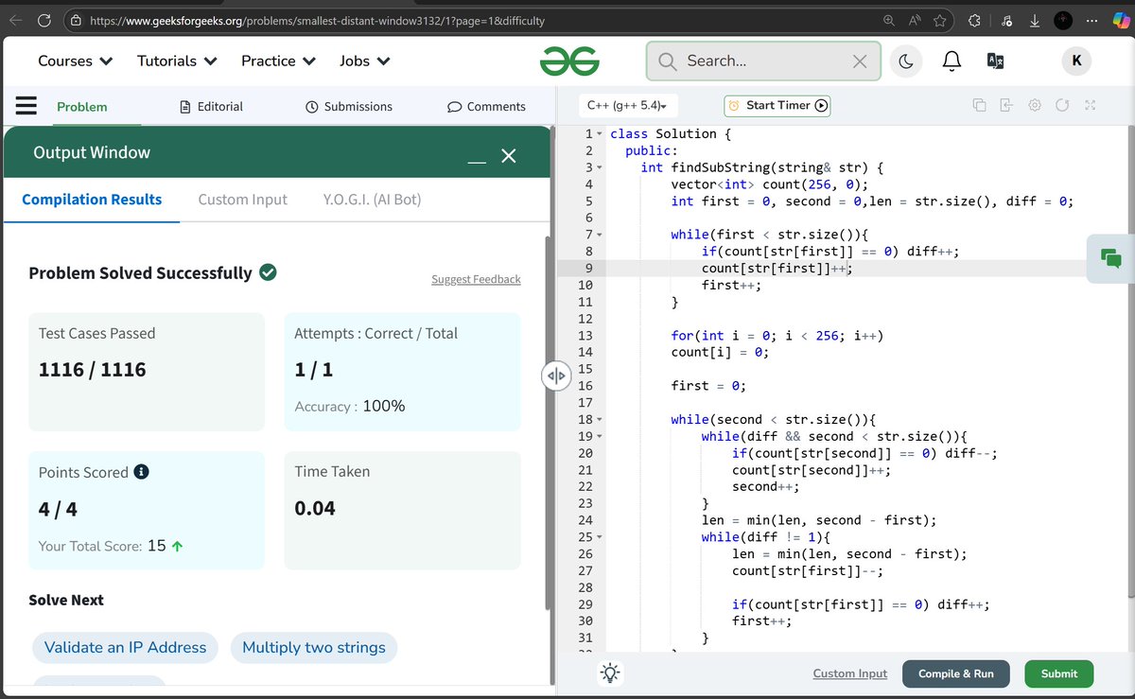Click the browser profile picture icon

[1063, 20]
